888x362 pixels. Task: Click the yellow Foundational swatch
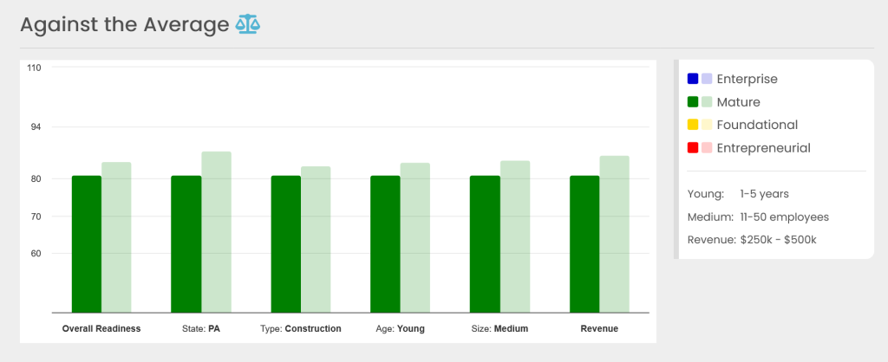click(x=693, y=125)
